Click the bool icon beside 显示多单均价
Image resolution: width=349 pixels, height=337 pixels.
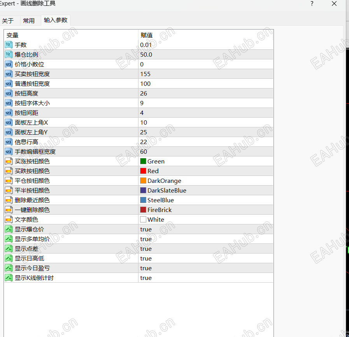pyautogui.click(x=9, y=239)
